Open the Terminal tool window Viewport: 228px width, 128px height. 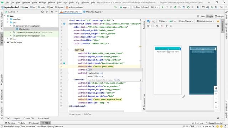(10, 123)
